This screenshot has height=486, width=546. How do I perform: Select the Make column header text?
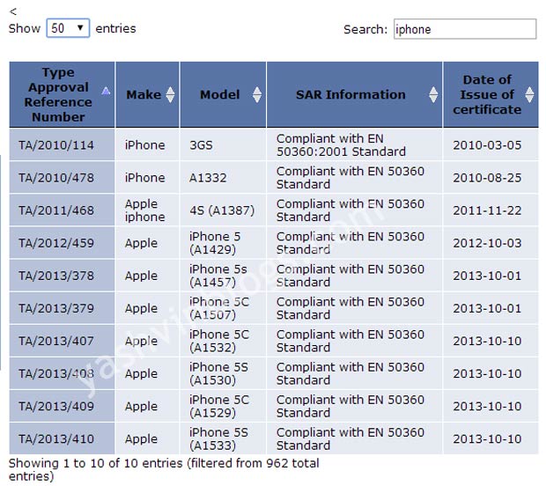(x=144, y=95)
